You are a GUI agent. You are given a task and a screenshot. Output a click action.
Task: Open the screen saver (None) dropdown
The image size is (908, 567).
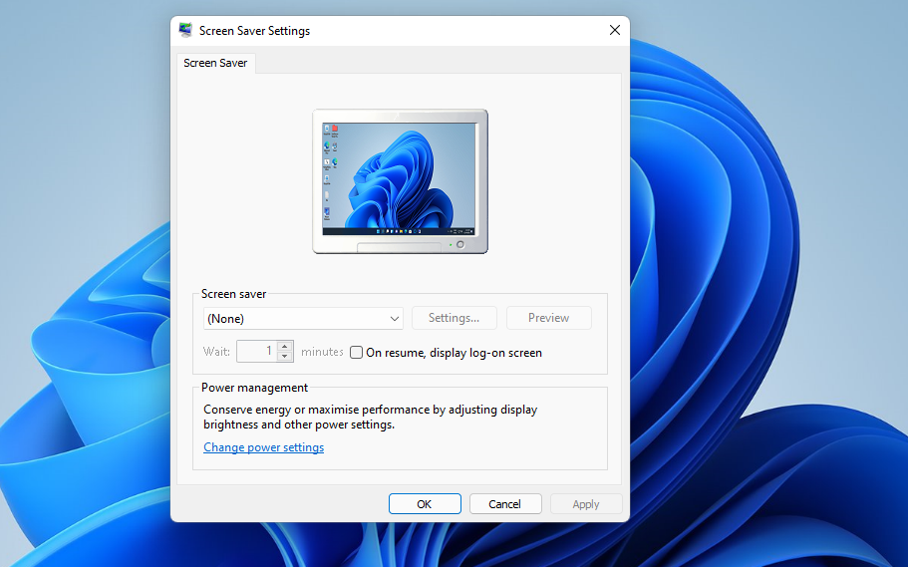[x=303, y=319]
